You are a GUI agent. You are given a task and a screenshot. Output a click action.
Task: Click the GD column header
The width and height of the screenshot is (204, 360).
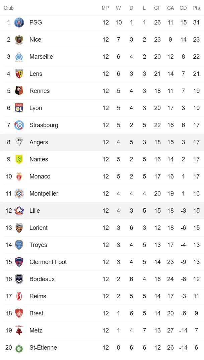pyautogui.click(x=183, y=8)
